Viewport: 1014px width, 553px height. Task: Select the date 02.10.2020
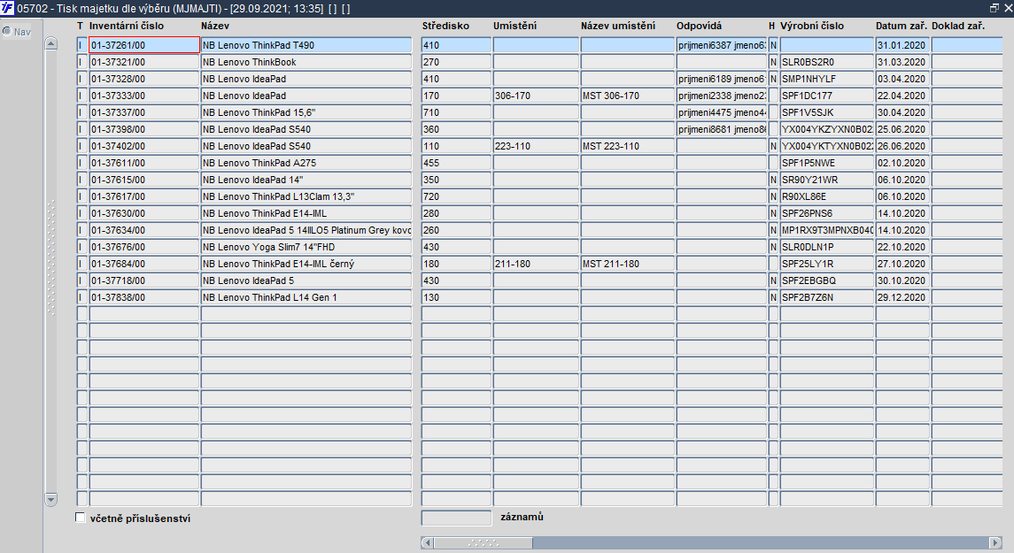coord(902,163)
